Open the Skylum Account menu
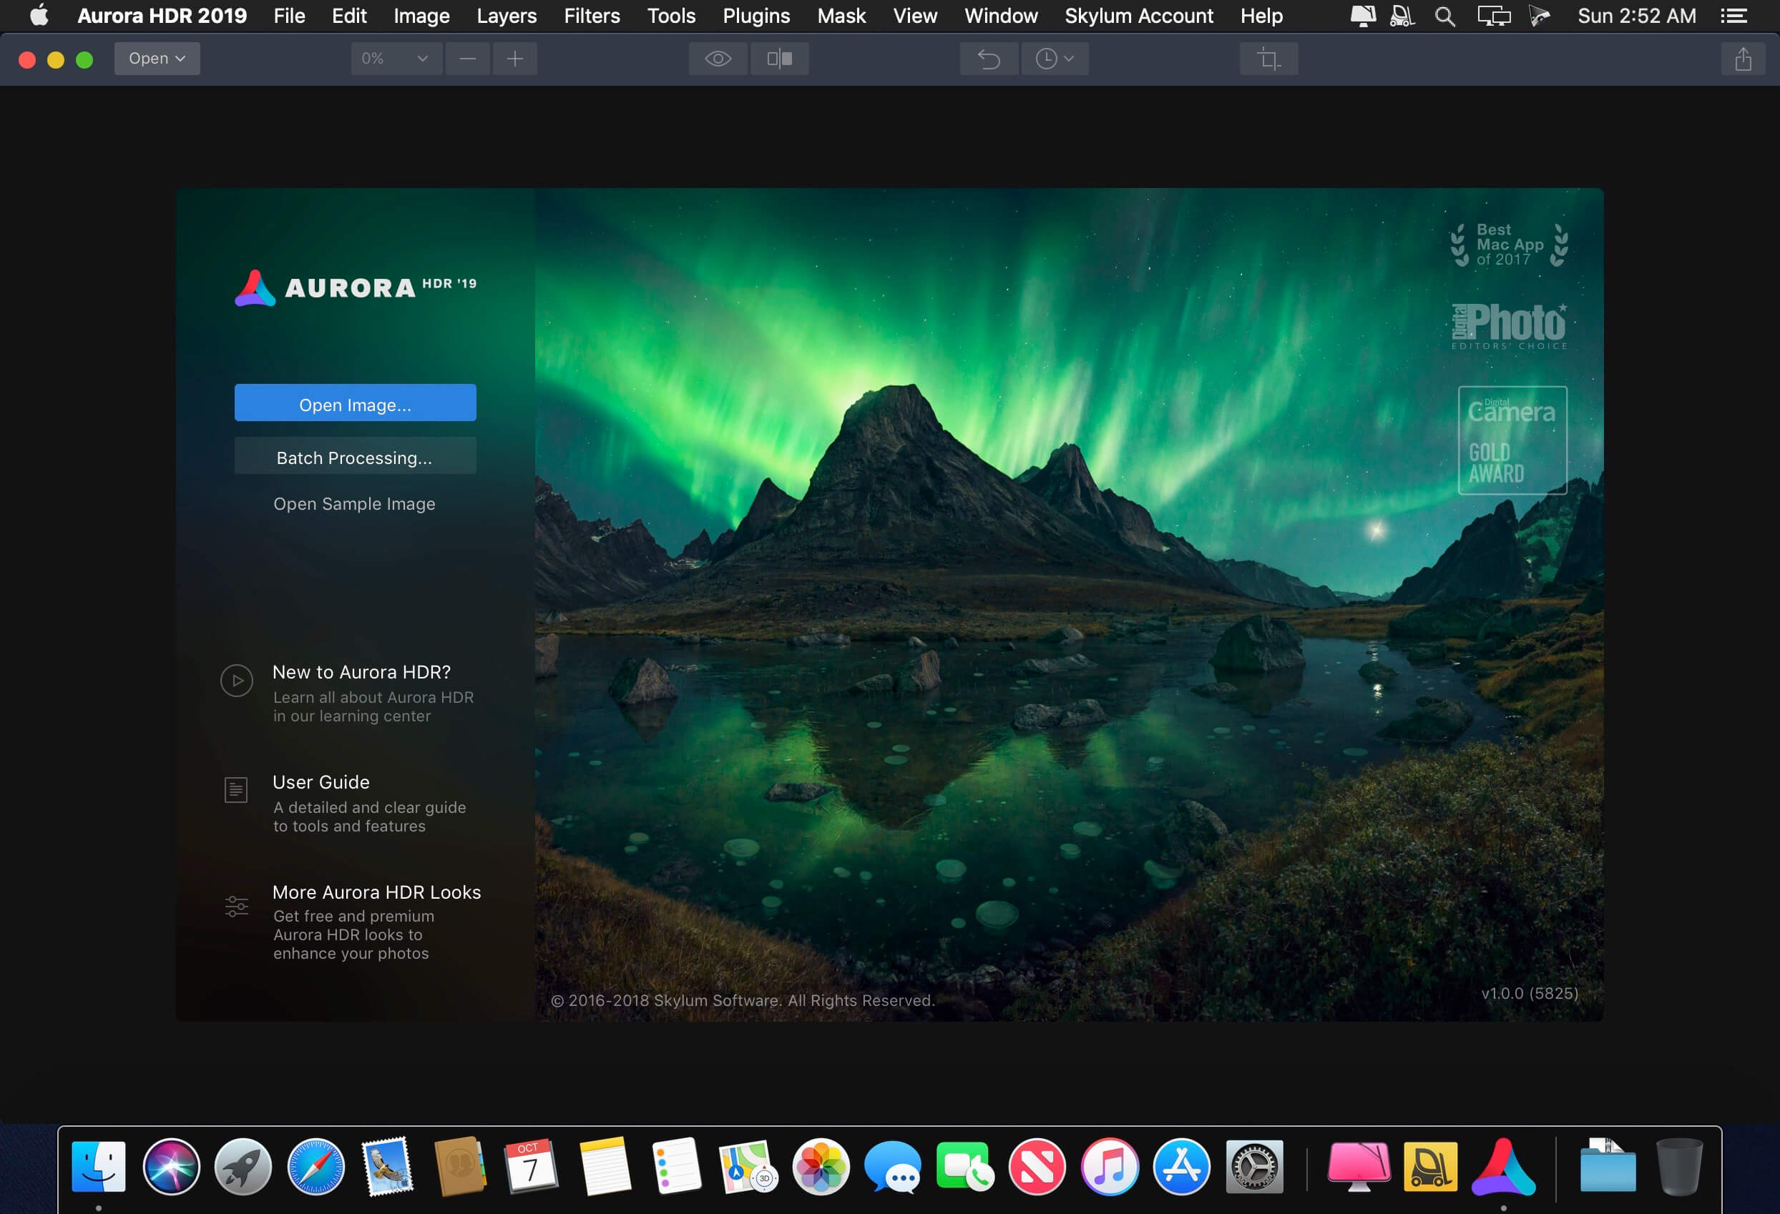This screenshot has height=1214, width=1780. pyautogui.click(x=1138, y=16)
